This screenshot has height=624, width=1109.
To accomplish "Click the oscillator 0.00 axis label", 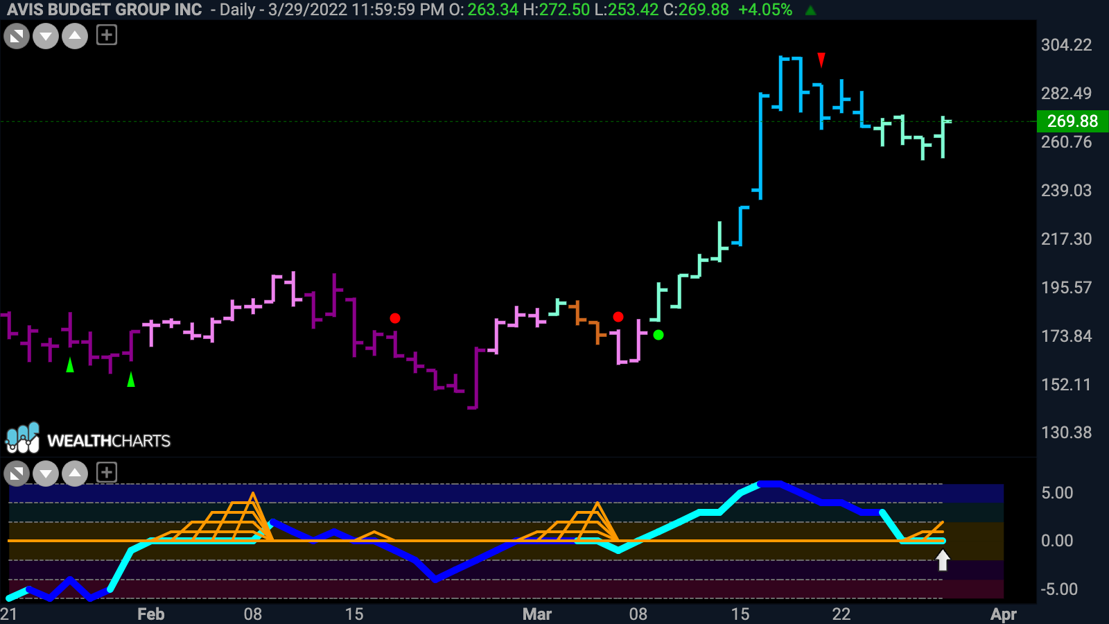I will [1057, 541].
